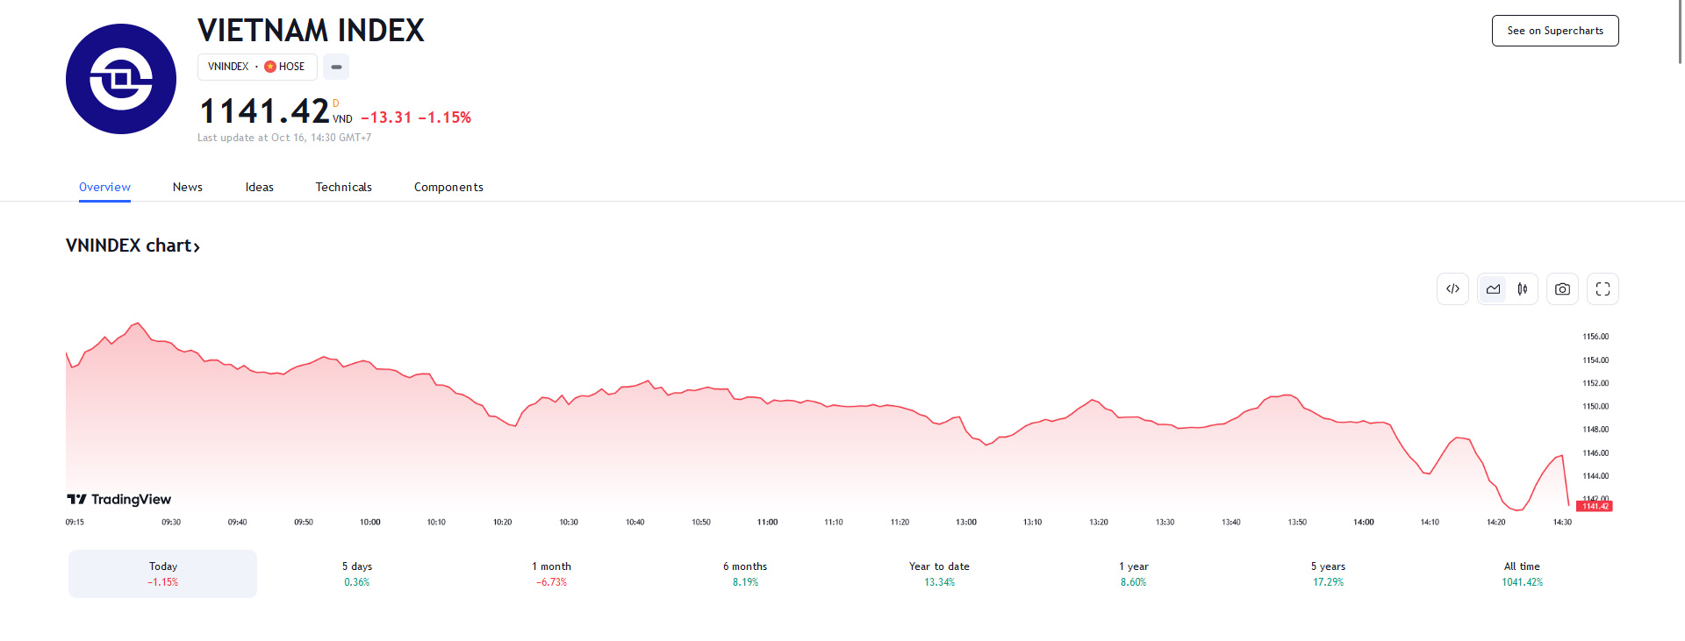Choose the 1 month range
The image size is (1685, 641).
[551, 573]
